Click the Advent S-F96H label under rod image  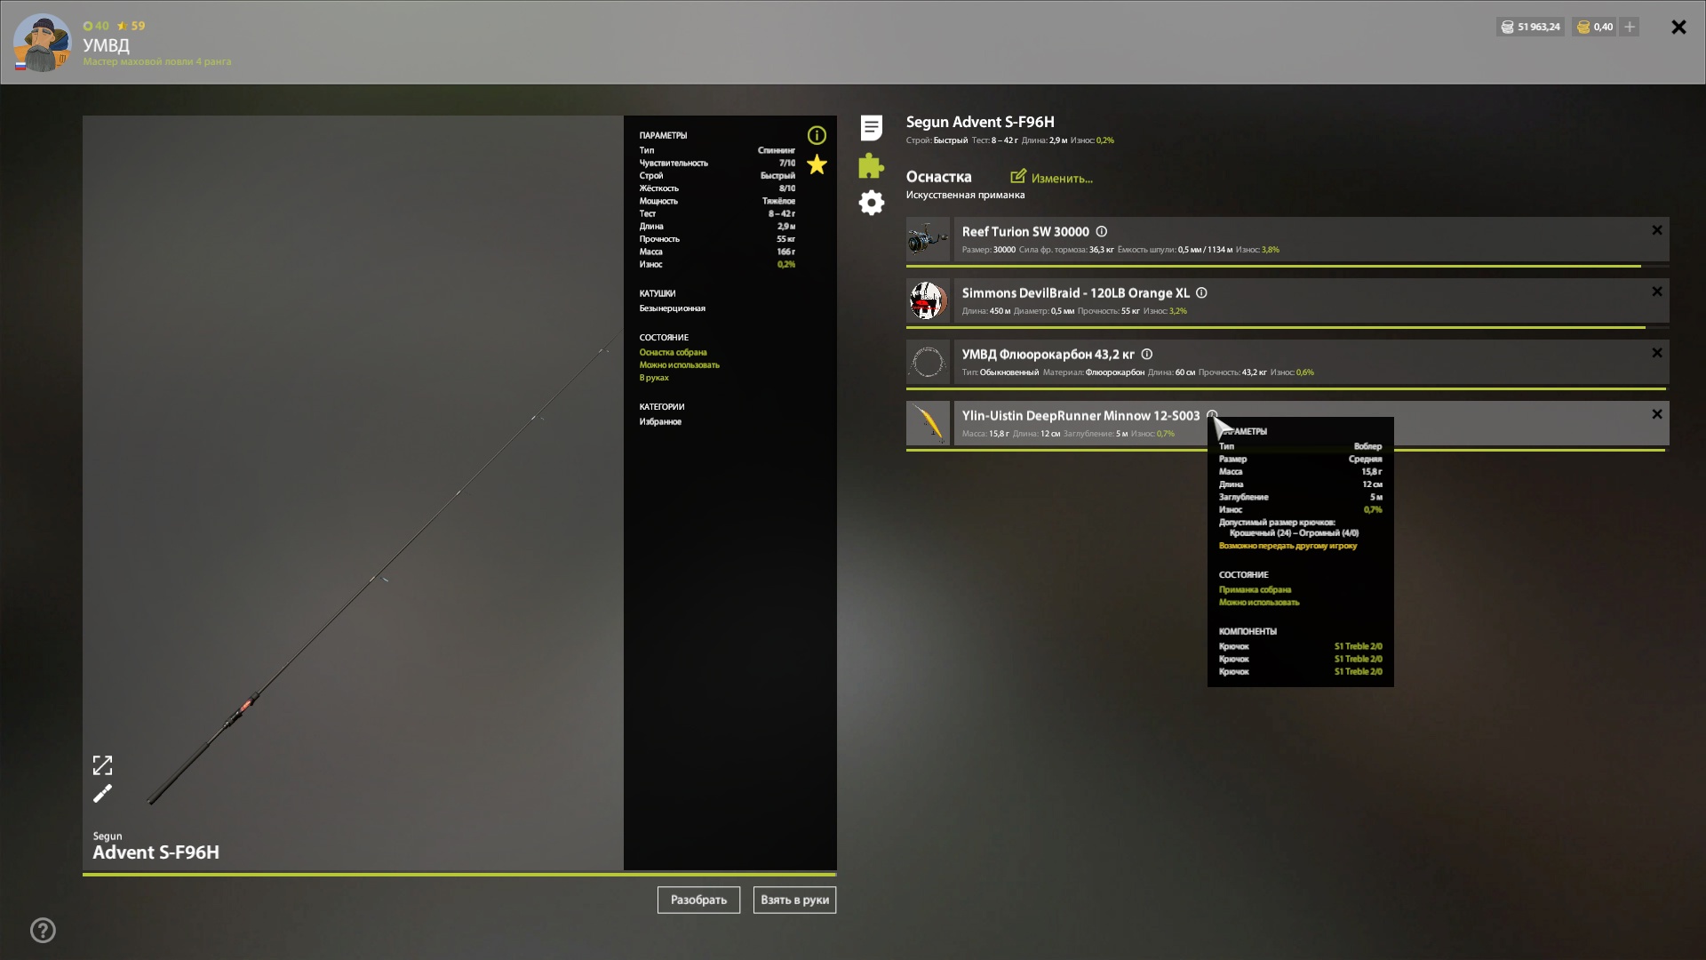[x=156, y=852]
